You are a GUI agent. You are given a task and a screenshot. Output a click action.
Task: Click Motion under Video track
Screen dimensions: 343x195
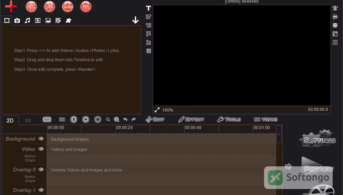click(x=30, y=156)
